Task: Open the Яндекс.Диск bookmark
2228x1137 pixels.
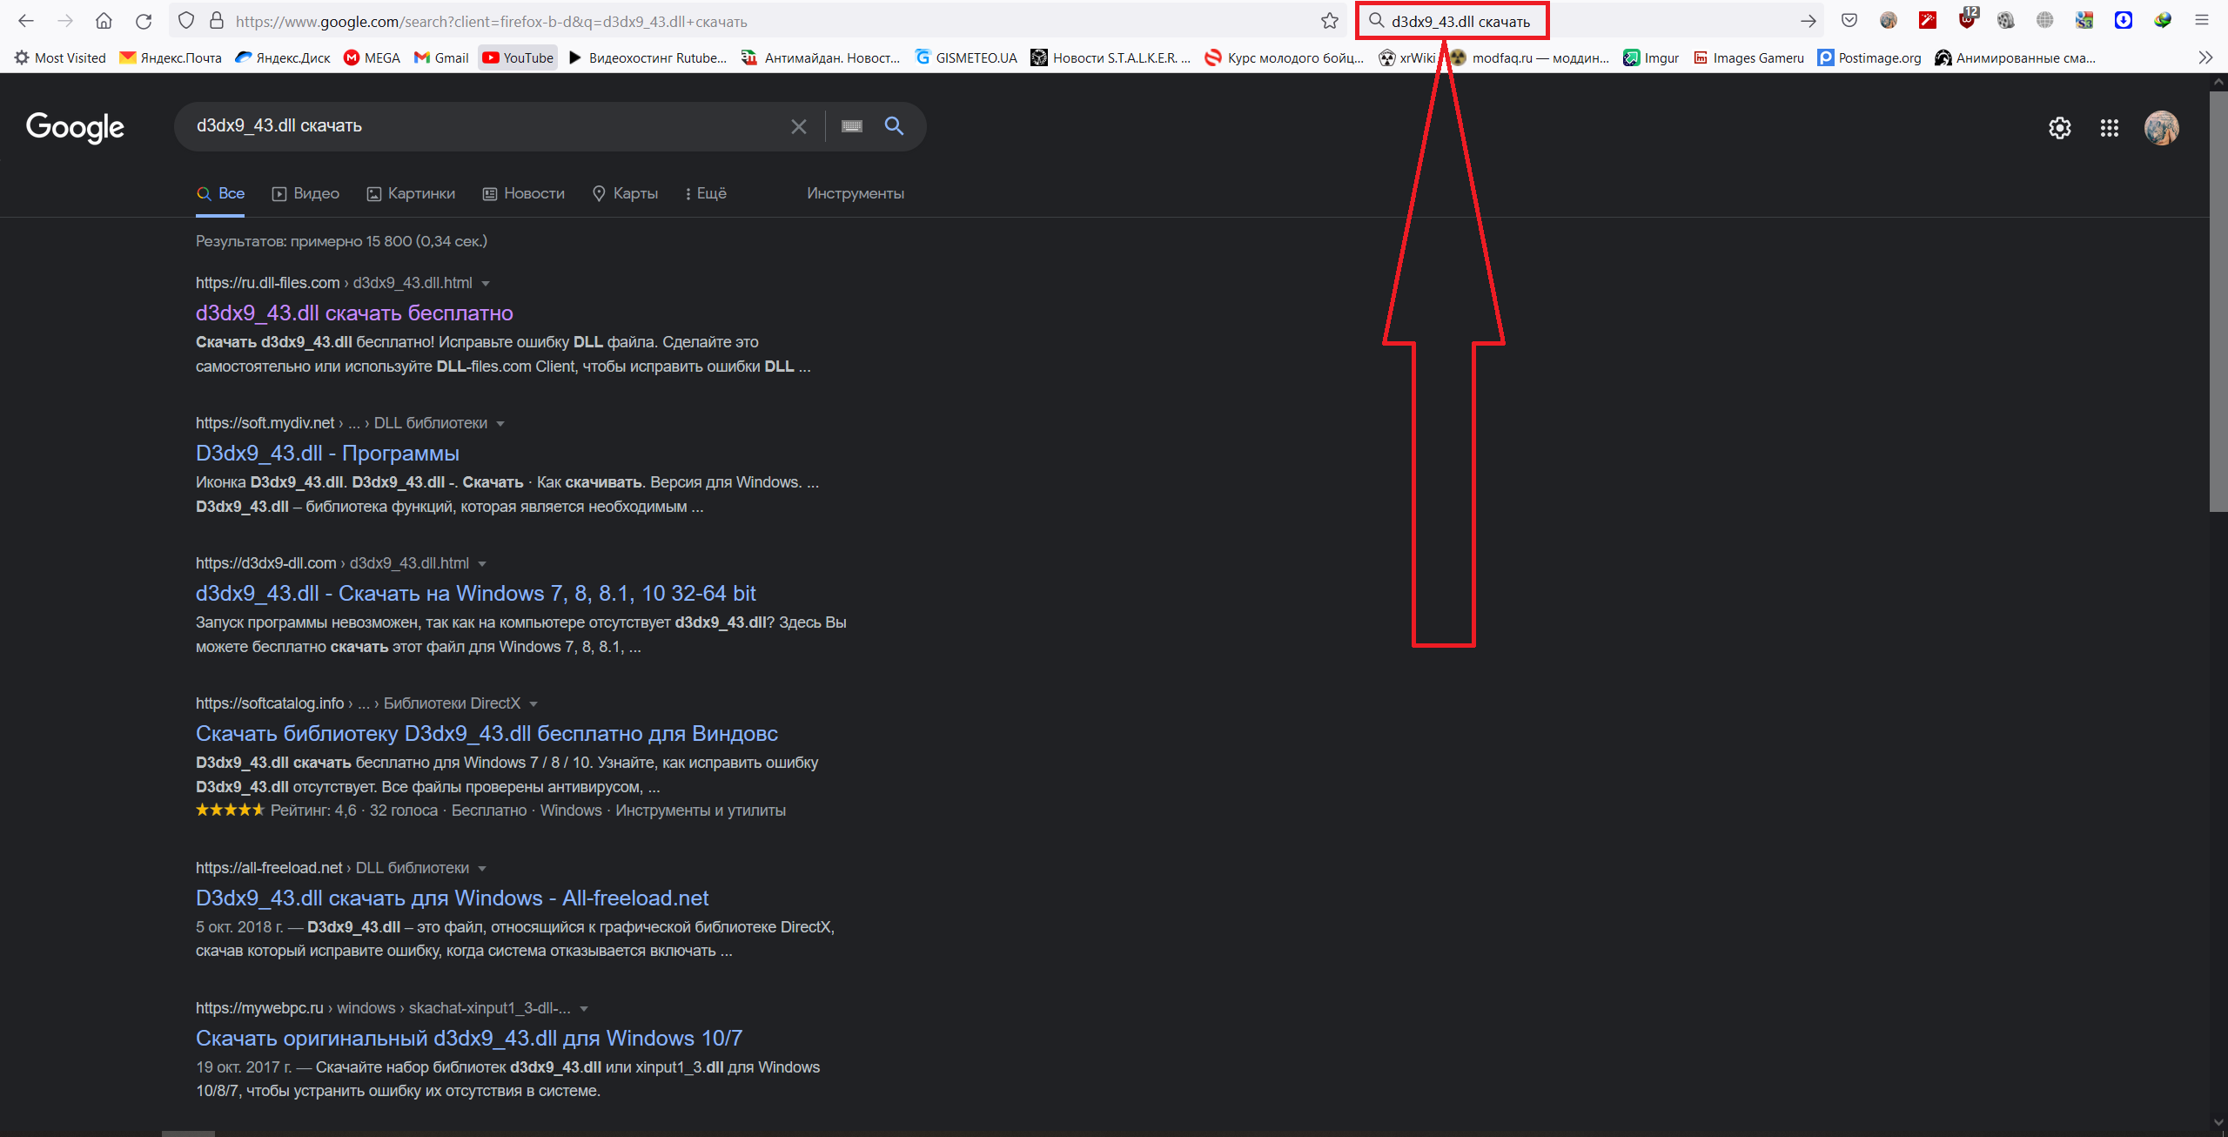Action: pos(284,57)
